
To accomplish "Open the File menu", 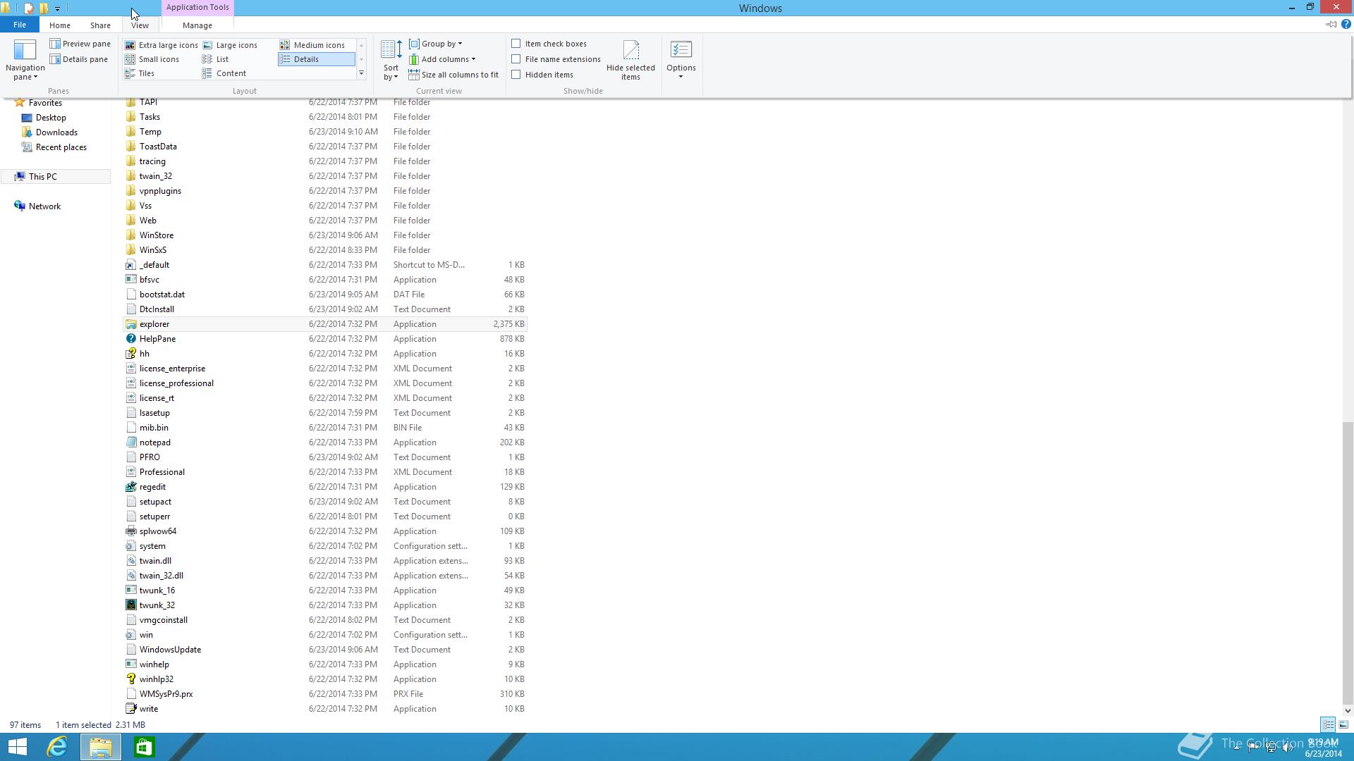I will [20, 25].
